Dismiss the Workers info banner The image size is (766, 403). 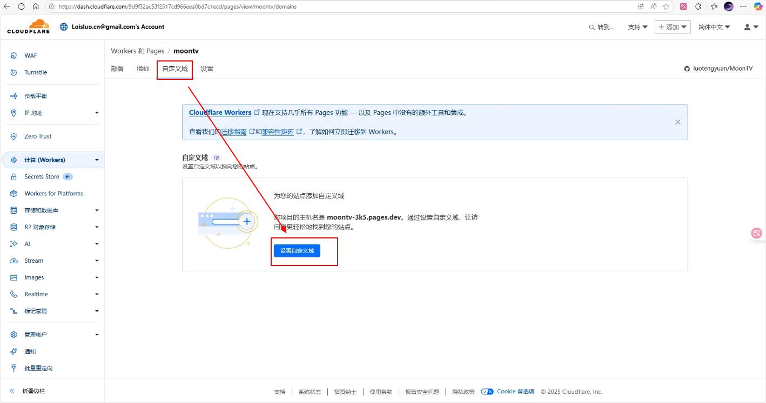pos(677,122)
